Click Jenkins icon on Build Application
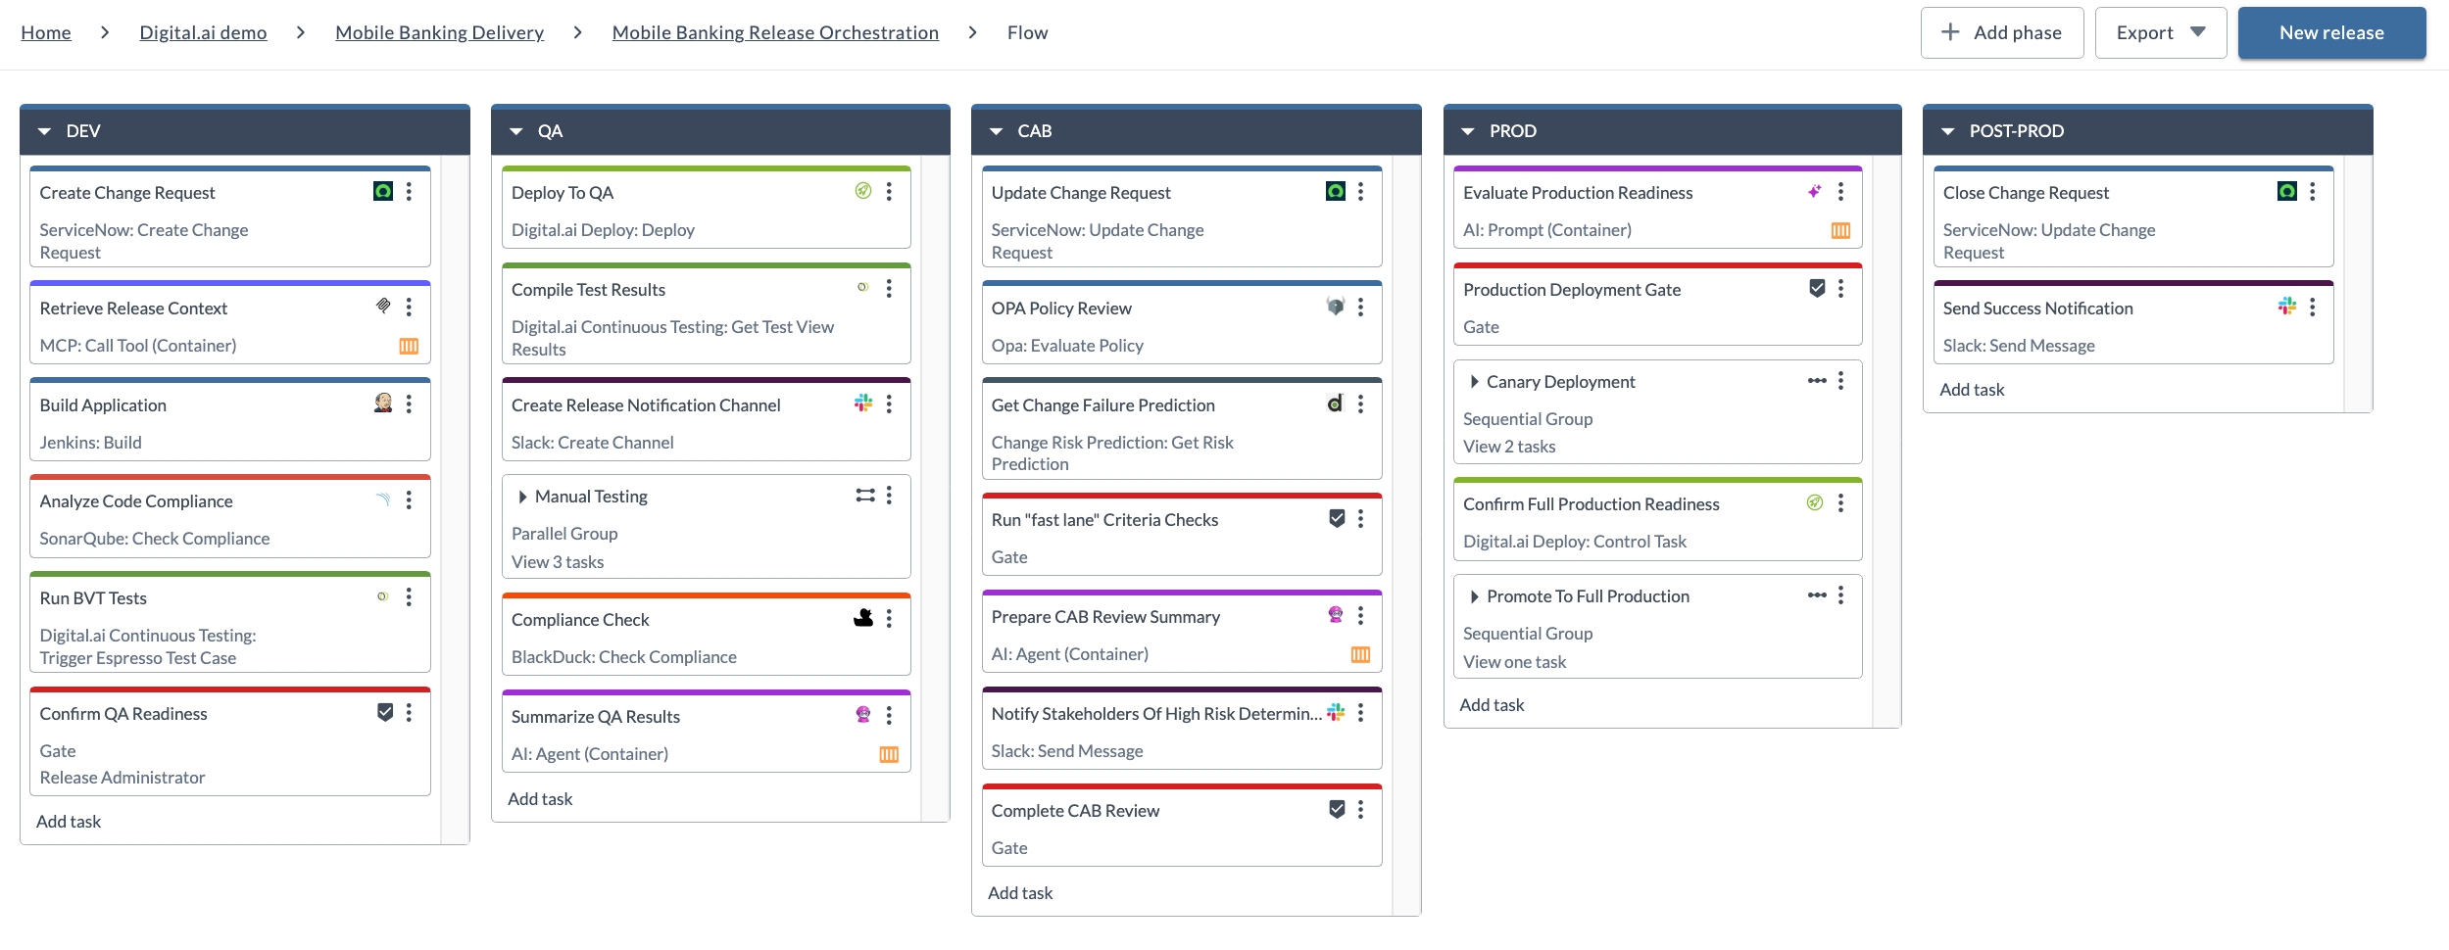Image resolution: width=2449 pixels, height=950 pixels. [383, 404]
